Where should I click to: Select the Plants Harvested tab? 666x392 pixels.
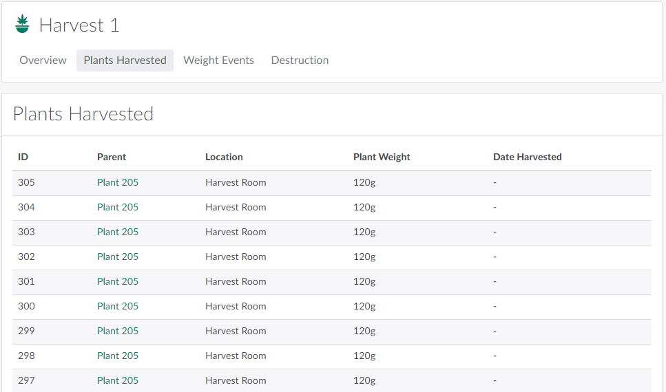click(x=125, y=61)
